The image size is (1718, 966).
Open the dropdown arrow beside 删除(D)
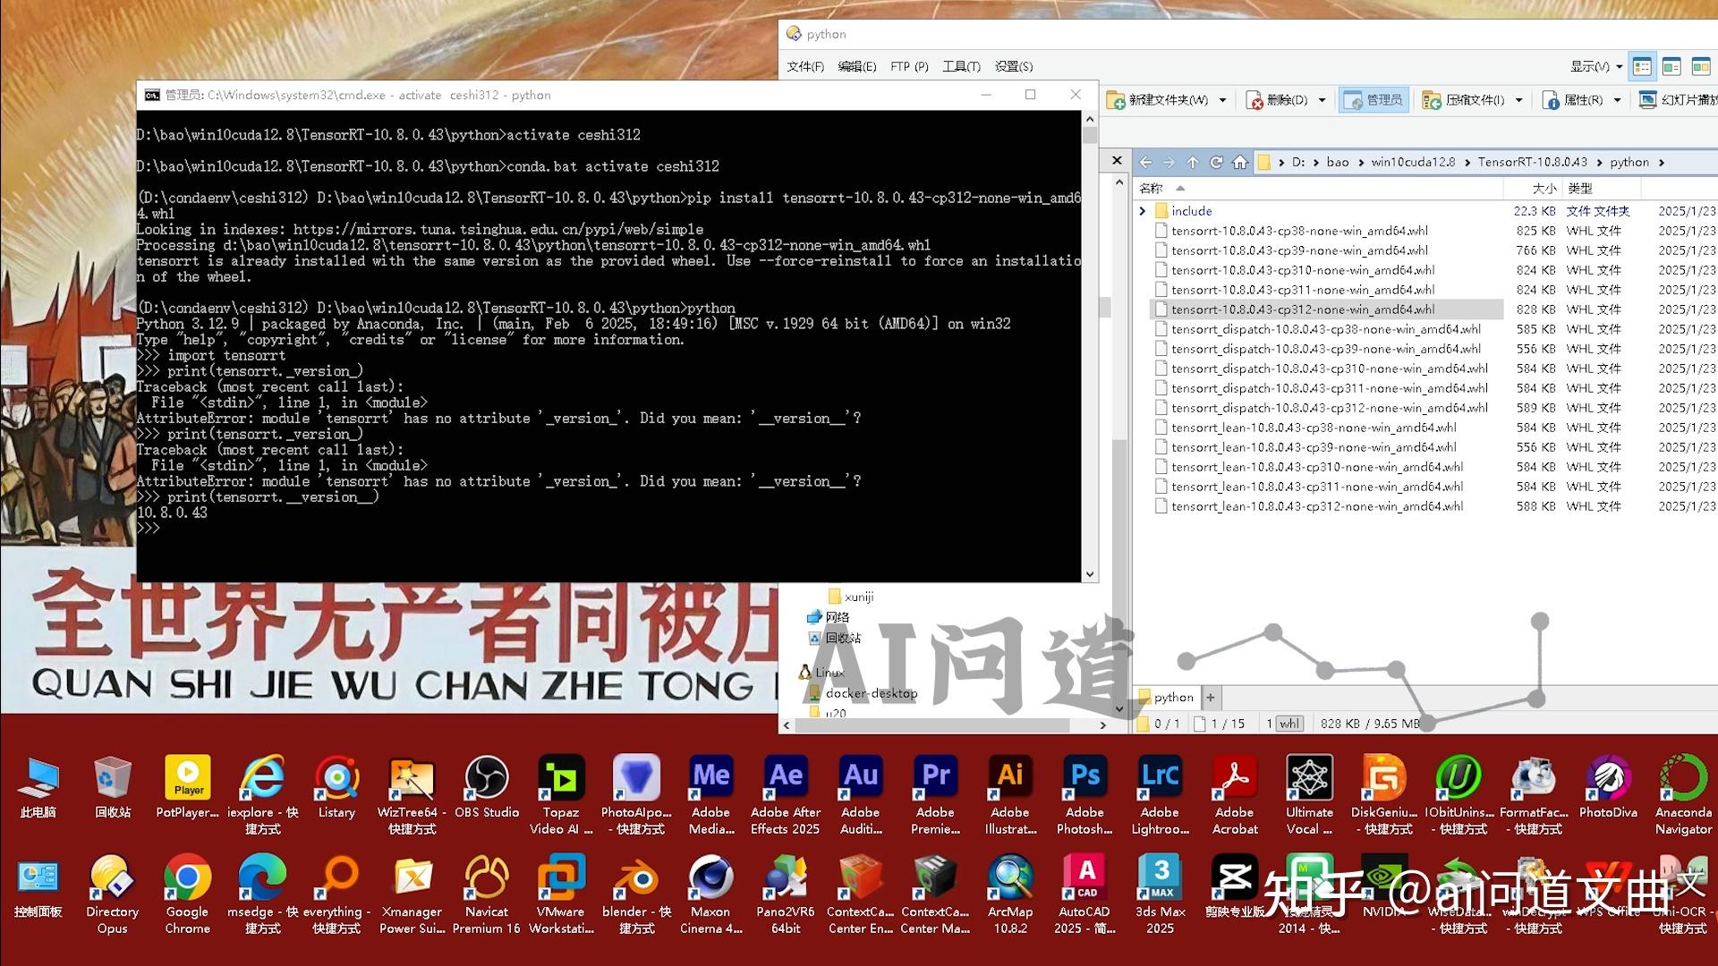pos(1322,99)
